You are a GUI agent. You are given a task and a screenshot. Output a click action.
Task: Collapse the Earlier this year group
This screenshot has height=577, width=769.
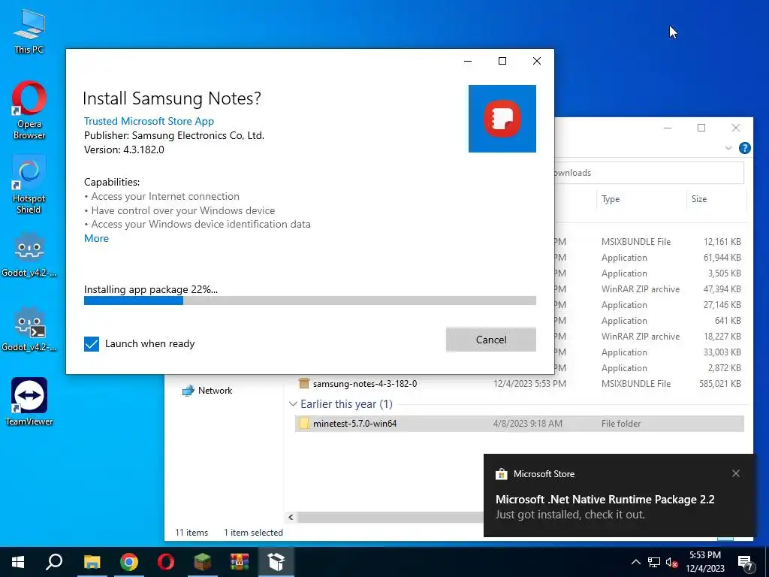[293, 404]
